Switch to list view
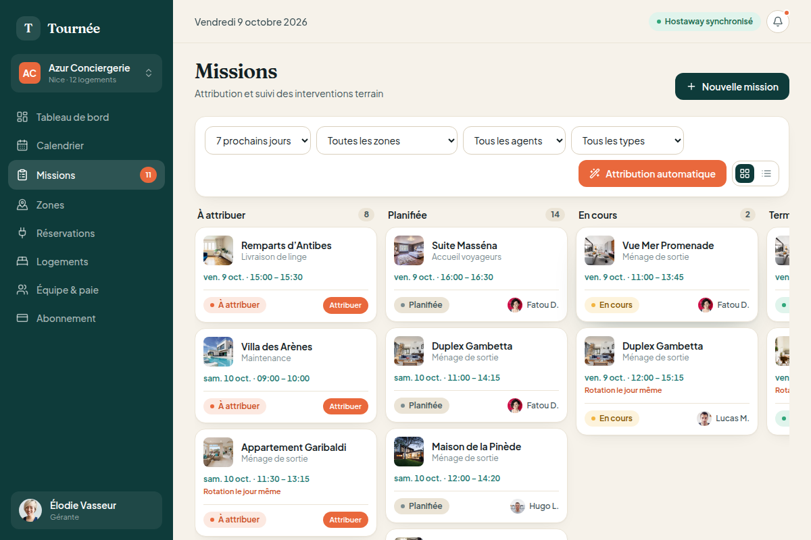 [x=766, y=173]
